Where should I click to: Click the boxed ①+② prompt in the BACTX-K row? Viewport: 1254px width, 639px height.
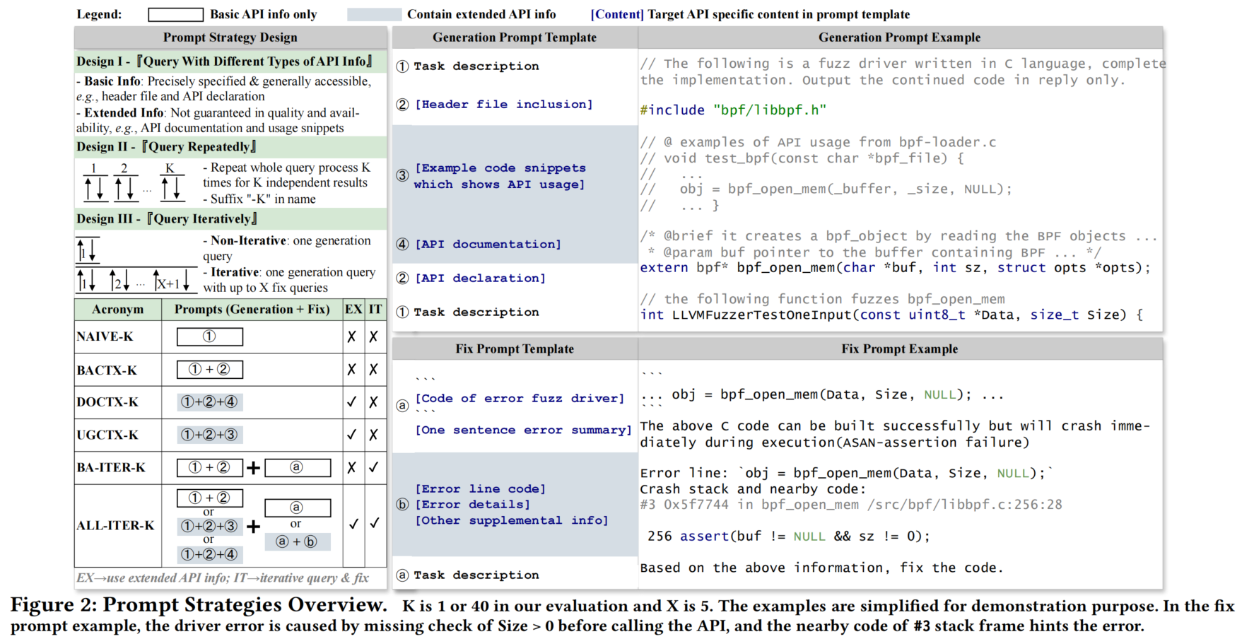(x=210, y=369)
